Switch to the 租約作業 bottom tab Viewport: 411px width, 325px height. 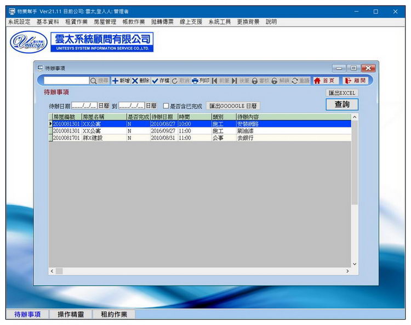[114, 315]
